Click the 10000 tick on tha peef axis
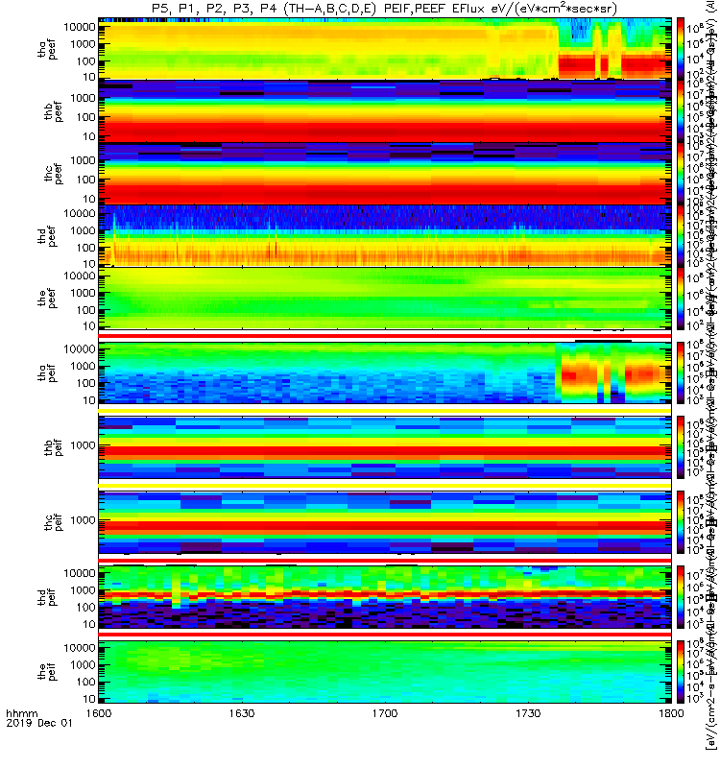 point(80,27)
